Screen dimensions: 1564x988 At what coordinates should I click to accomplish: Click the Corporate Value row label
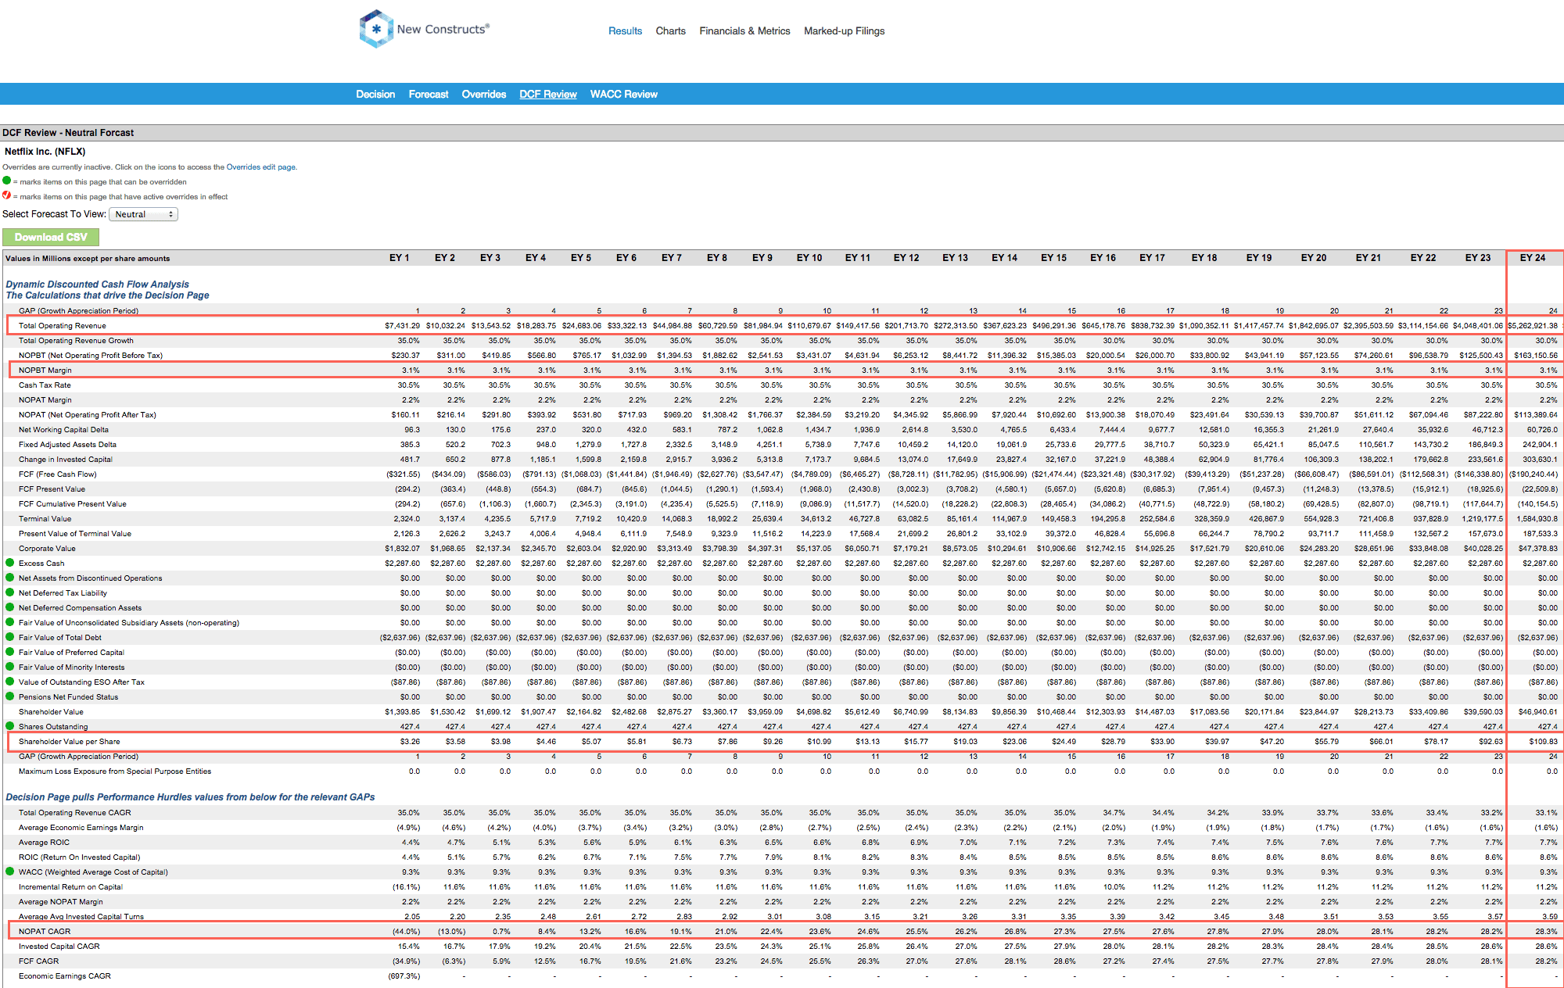(x=47, y=548)
